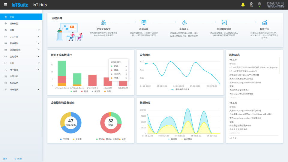Click the notification bell icon
The width and height of the screenshot is (288, 162).
point(243,4)
